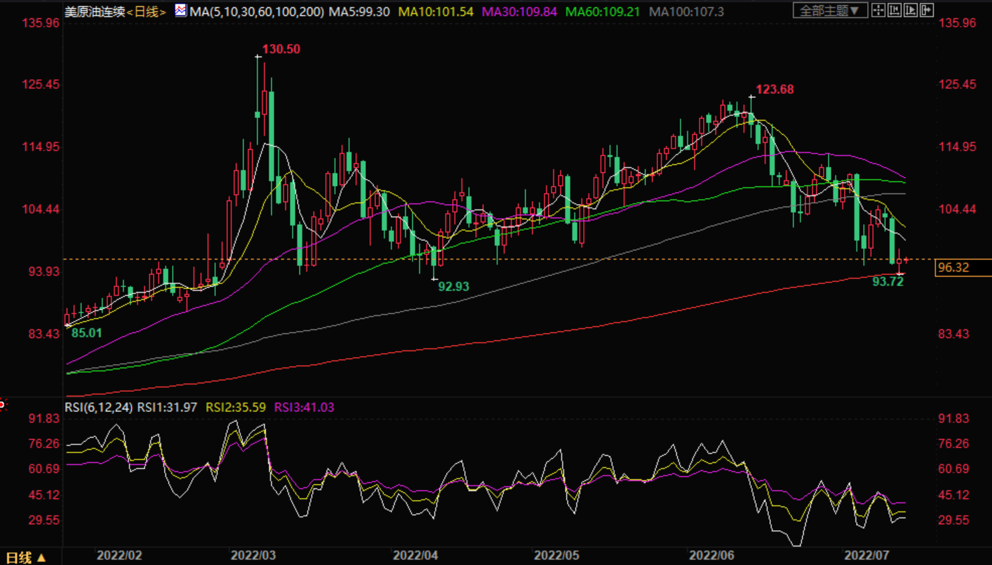
Task: Click the 2022/06 date on the time axis
Action: 711,556
